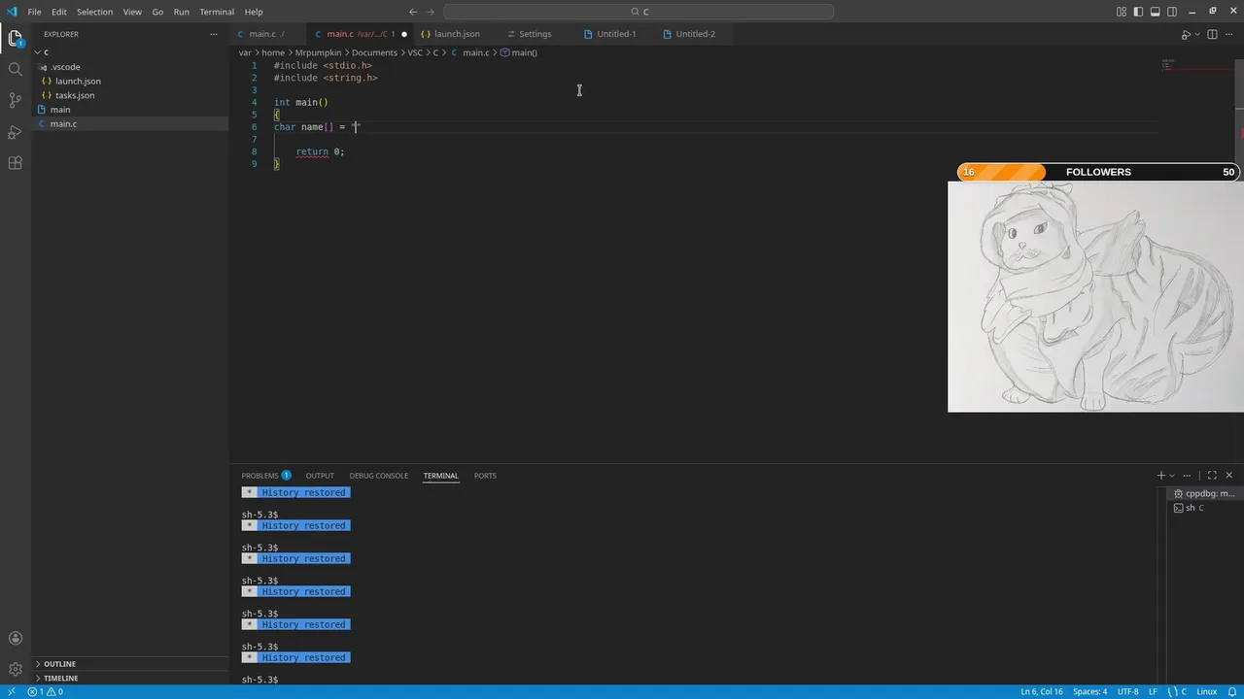Open the Edit menu
This screenshot has width=1244, height=699.
coord(59,12)
